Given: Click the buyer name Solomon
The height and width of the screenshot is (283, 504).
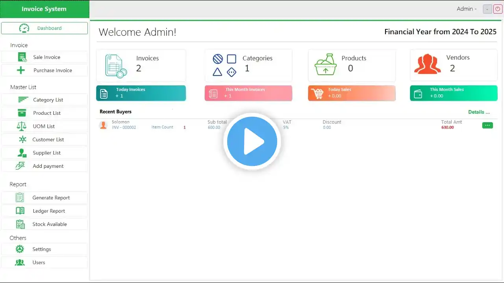Looking at the screenshot, I should coord(120,122).
